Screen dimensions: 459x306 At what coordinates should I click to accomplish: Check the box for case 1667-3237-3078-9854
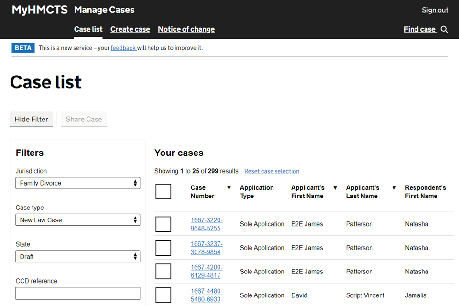point(164,248)
